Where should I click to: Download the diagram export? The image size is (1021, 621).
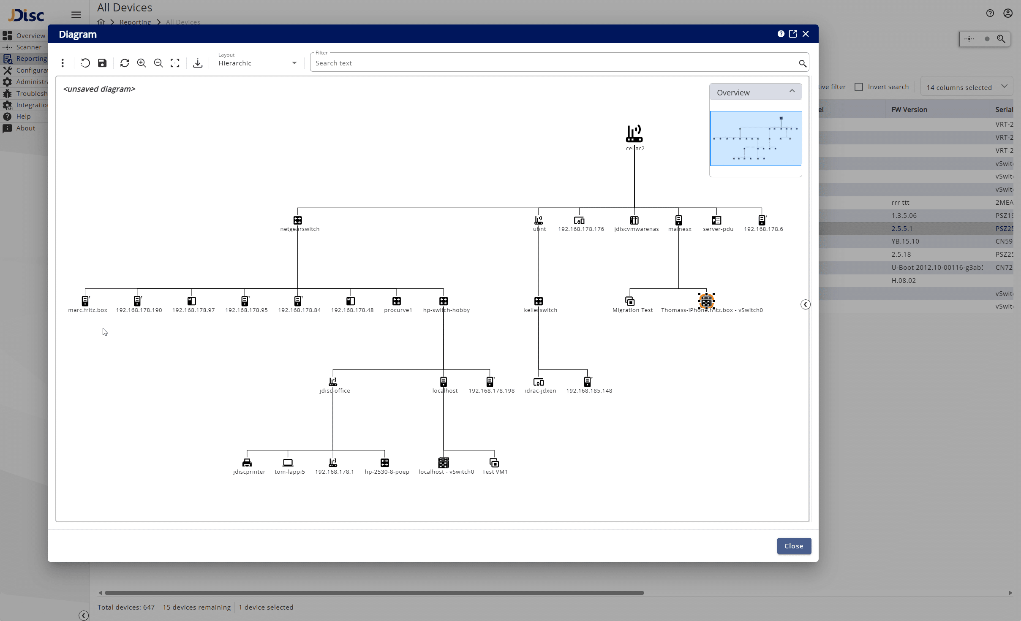198,63
